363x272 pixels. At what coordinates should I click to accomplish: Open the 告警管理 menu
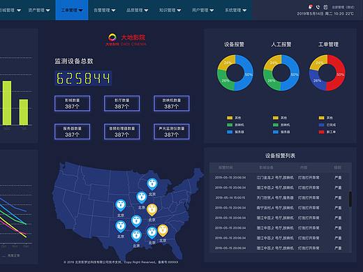click(x=104, y=10)
